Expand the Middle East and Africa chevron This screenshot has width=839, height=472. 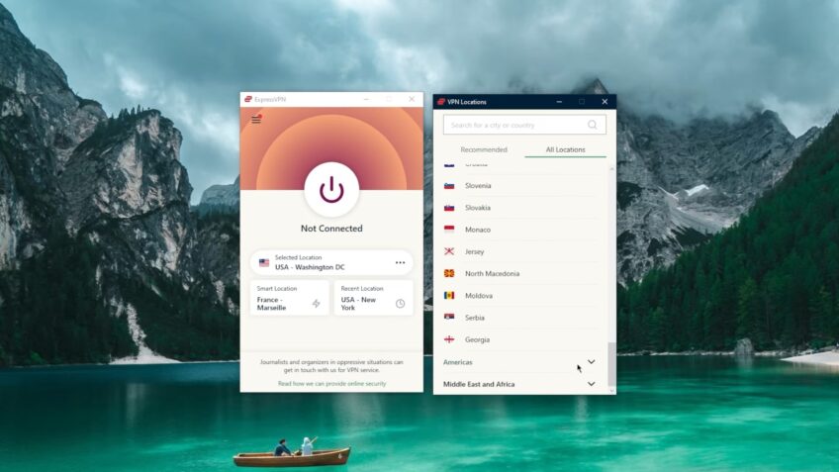pos(592,384)
